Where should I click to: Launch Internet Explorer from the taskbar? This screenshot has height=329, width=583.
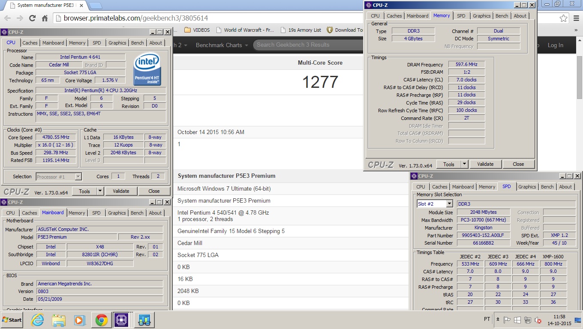click(x=38, y=320)
